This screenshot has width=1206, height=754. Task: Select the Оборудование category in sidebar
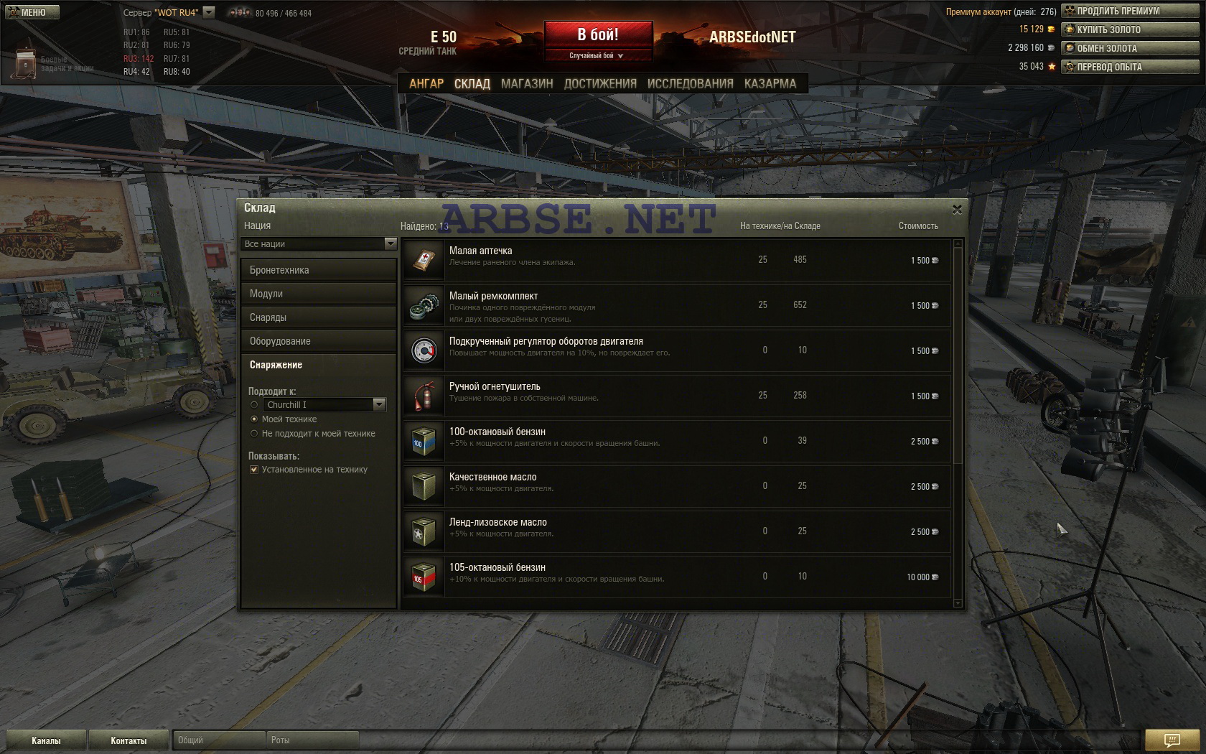[319, 341]
